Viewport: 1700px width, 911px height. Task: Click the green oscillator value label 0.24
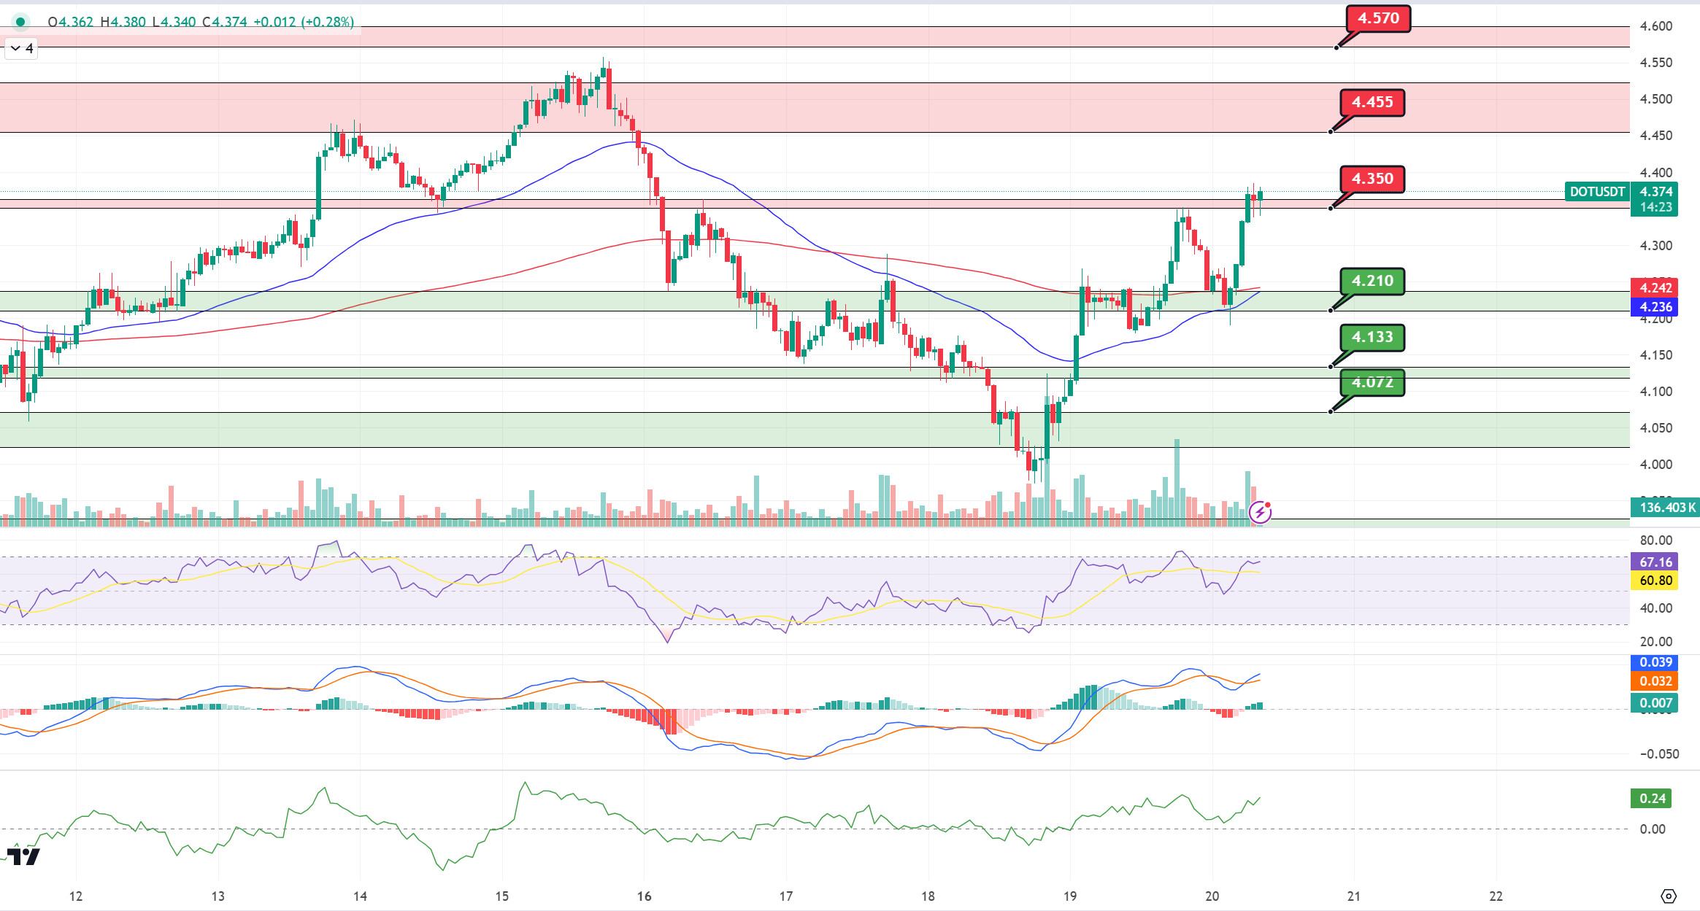[x=1651, y=798]
